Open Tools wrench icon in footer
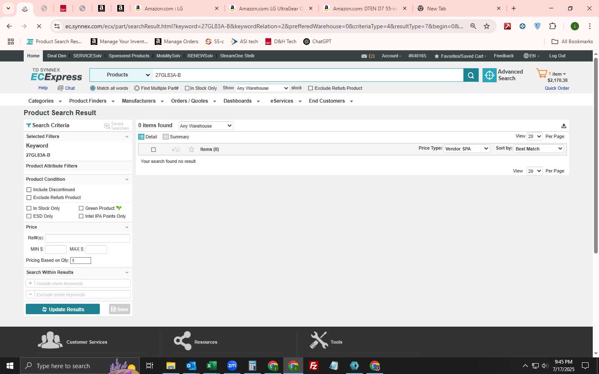The width and height of the screenshot is (599, 374). (319, 340)
